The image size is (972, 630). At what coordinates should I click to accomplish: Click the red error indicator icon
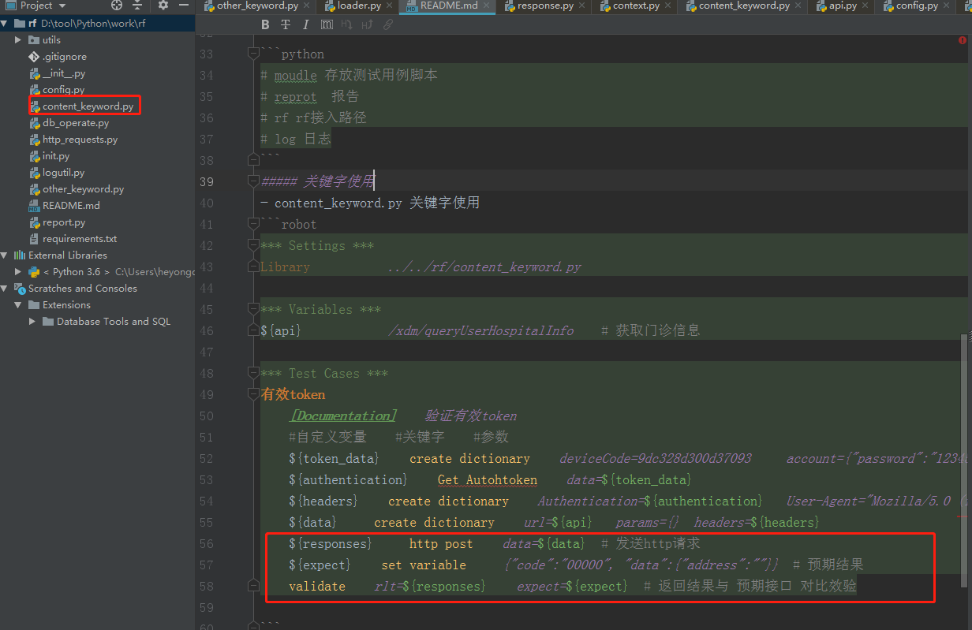pos(963,39)
